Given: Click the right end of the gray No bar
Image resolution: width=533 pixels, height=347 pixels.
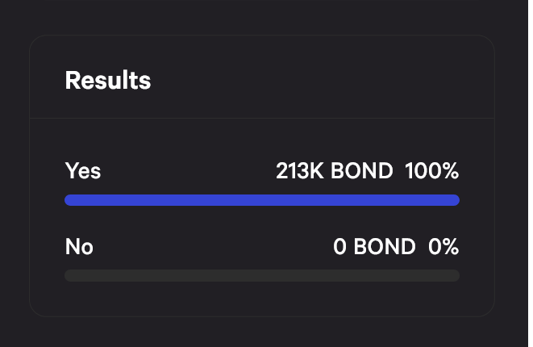Looking at the screenshot, I should (455, 276).
